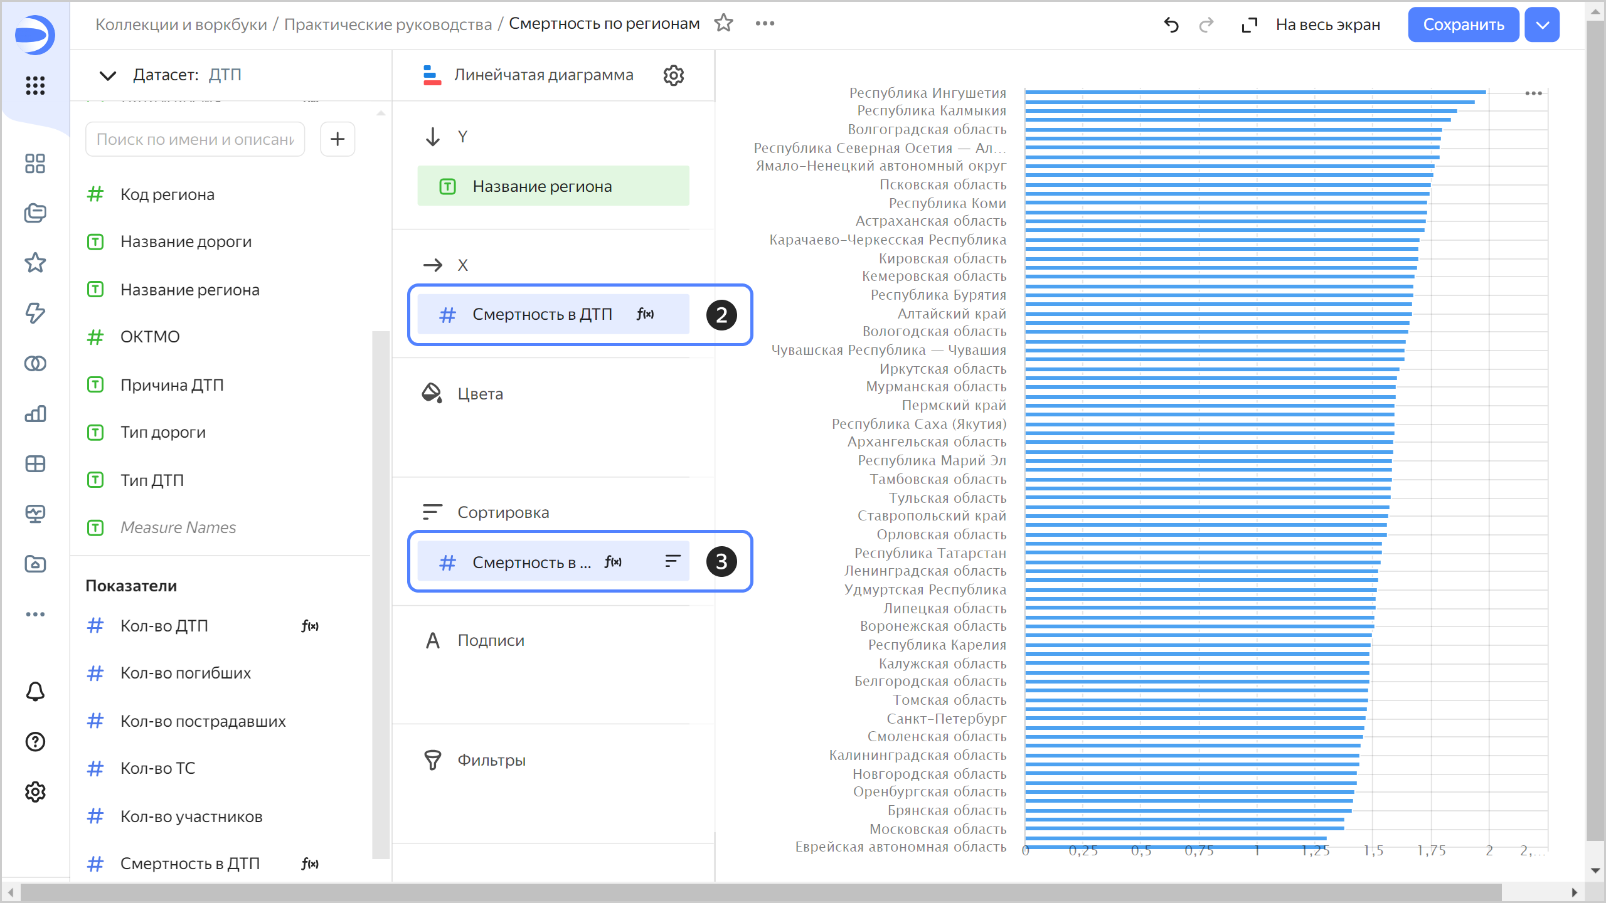Toggle sort direction on Смертность sorting field
1606x903 pixels.
[x=673, y=561]
